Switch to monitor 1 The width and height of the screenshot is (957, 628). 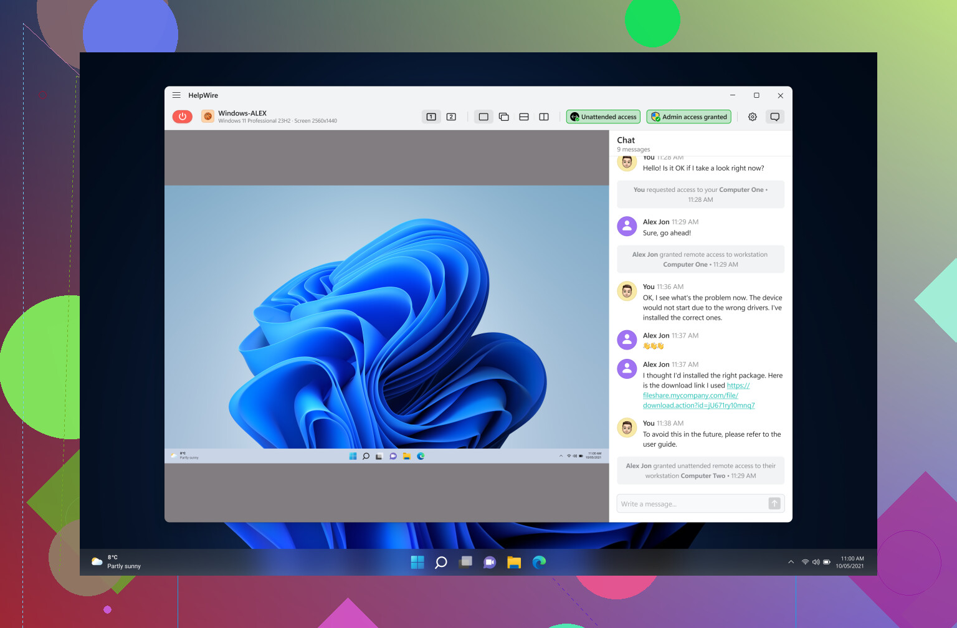click(431, 117)
